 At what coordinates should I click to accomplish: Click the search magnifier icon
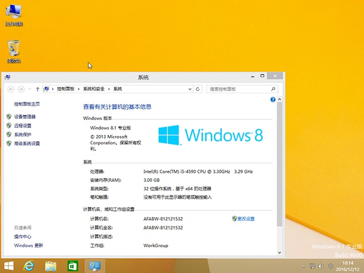coord(273,89)
